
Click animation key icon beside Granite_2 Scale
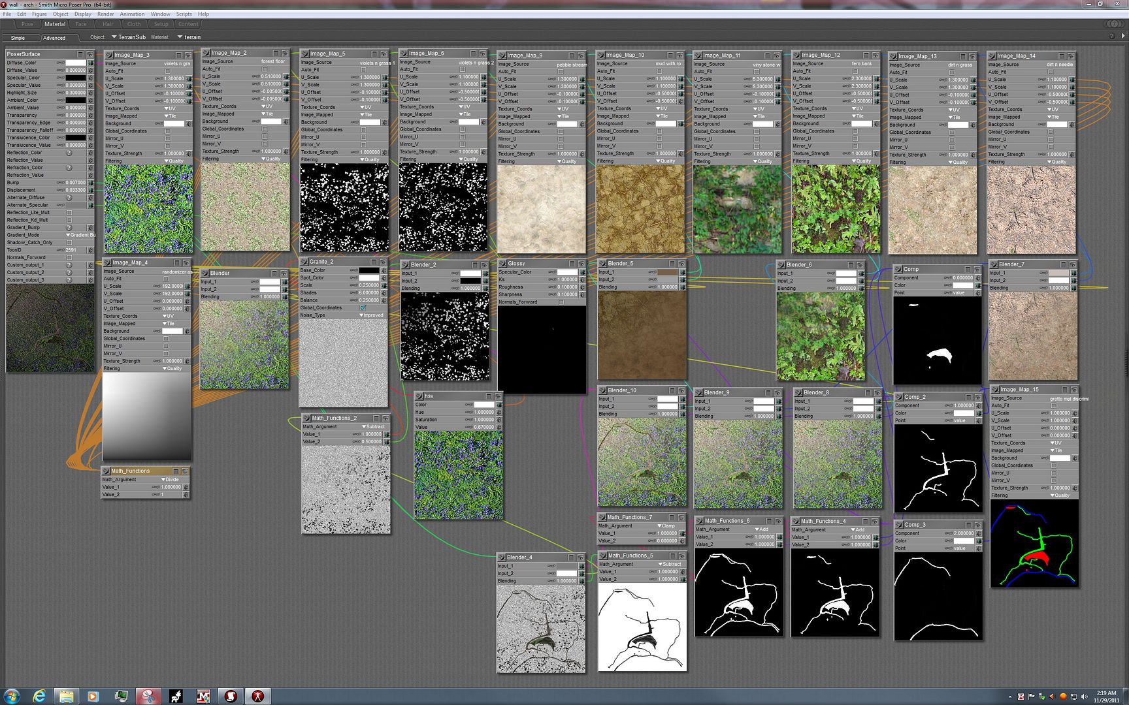(354, 285)
